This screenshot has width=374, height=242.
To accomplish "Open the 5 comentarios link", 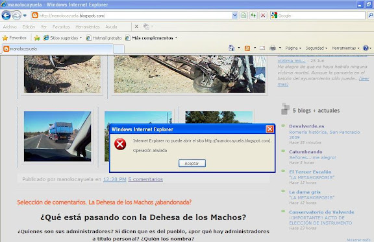I will pyautogui.click(x=145, y=179).
